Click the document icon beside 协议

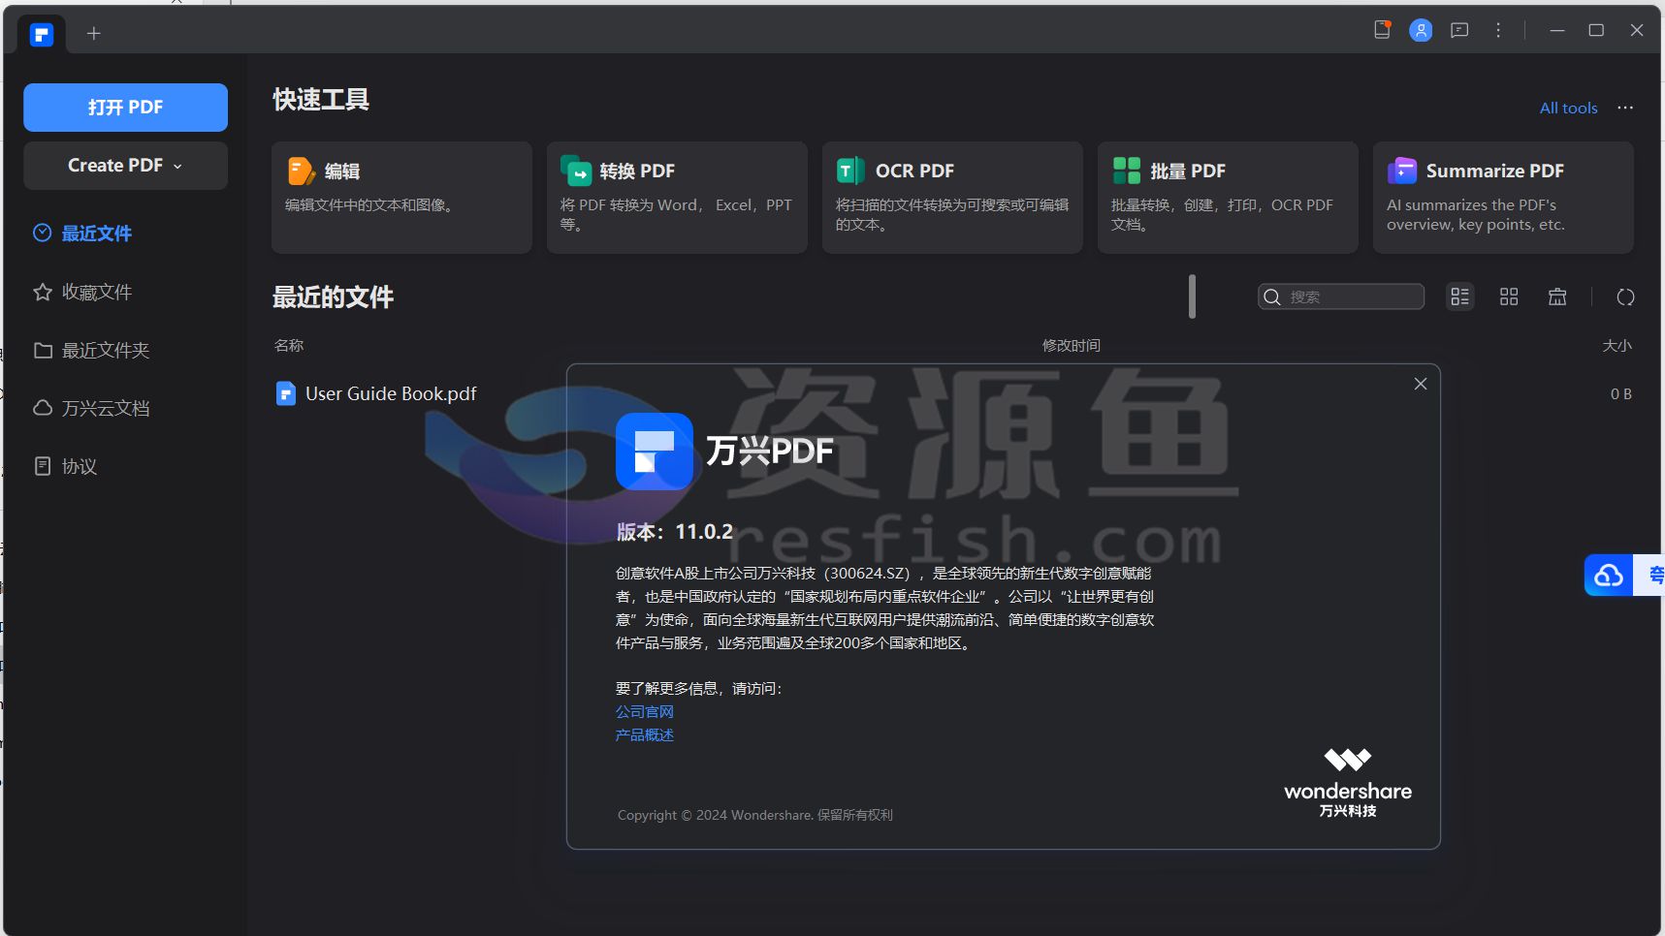pos(43,466)
